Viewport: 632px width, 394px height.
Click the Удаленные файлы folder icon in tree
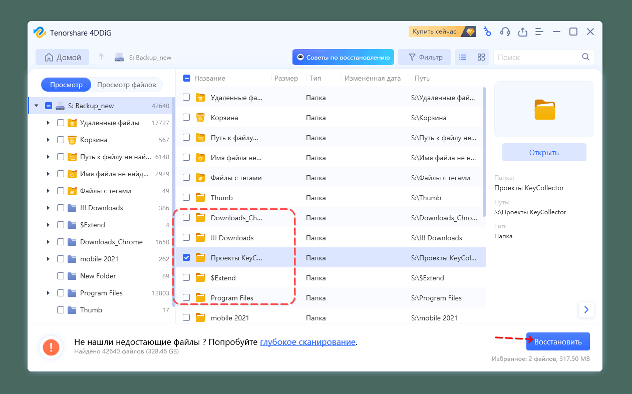coord(72,123)
